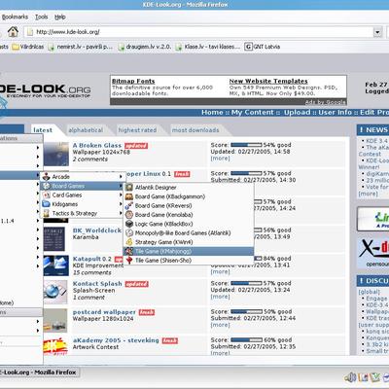This screenshot has width=389, height=389.
Task: Click the Shisen-Sho icon
Action: point(129,260)
